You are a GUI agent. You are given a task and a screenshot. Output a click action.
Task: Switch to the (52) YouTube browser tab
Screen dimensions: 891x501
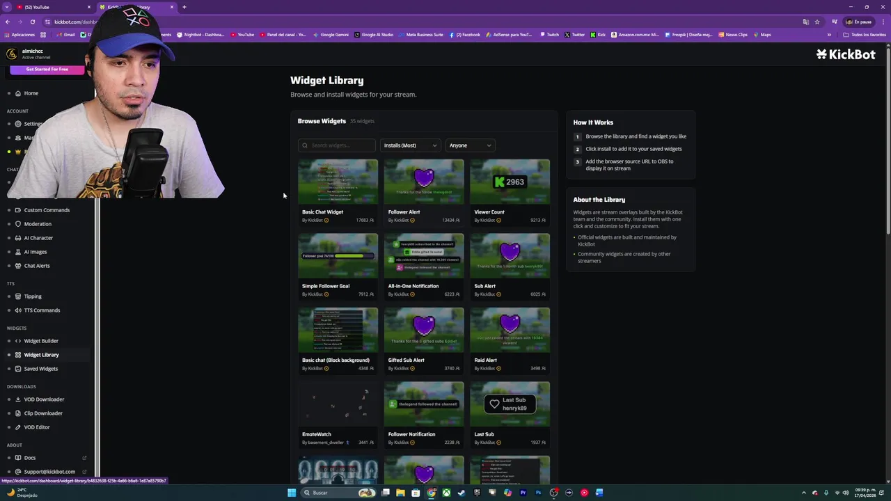tap(56, 7)
